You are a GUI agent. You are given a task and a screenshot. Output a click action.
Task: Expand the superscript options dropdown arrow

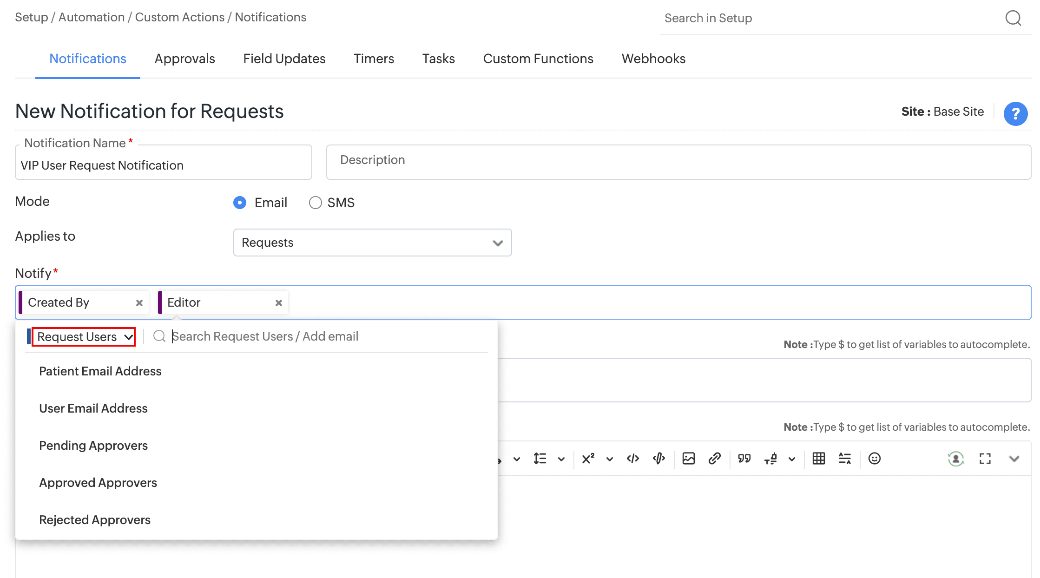(x=609, y=459)
